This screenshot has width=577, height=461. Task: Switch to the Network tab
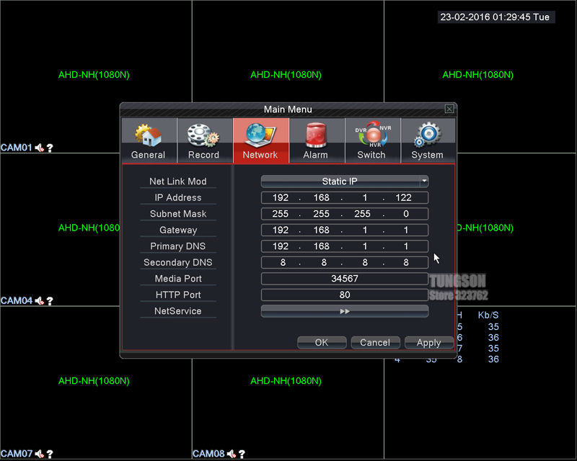[x=260, y=140]
